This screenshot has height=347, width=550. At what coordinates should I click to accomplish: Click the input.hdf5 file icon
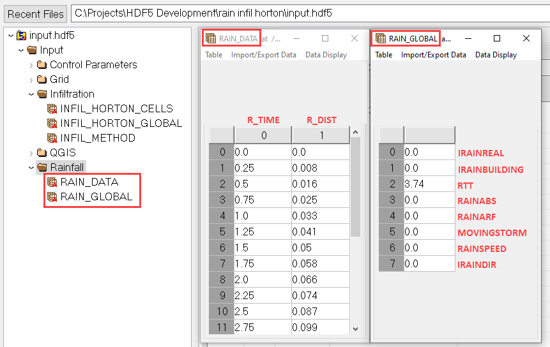click(x=22, y=36)
